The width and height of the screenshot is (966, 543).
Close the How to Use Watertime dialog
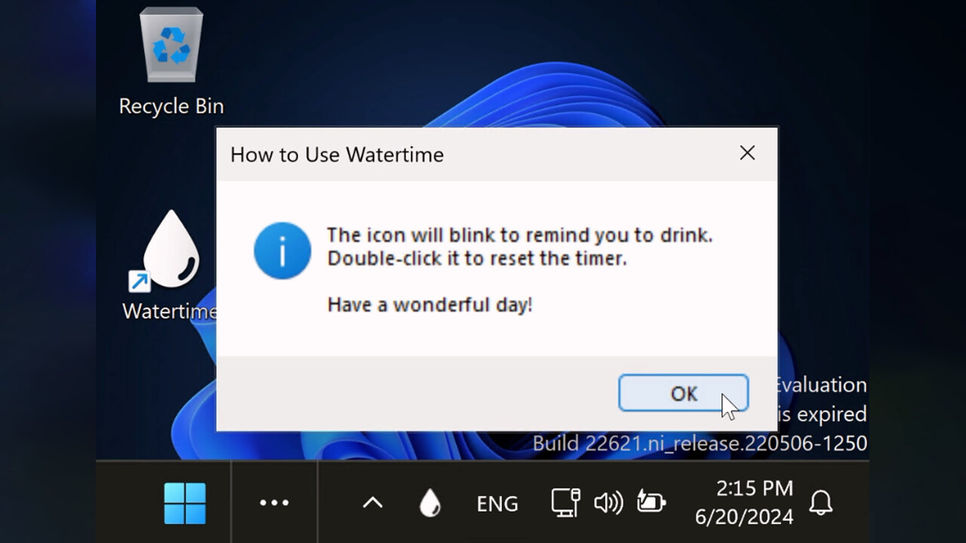[747, 153]
